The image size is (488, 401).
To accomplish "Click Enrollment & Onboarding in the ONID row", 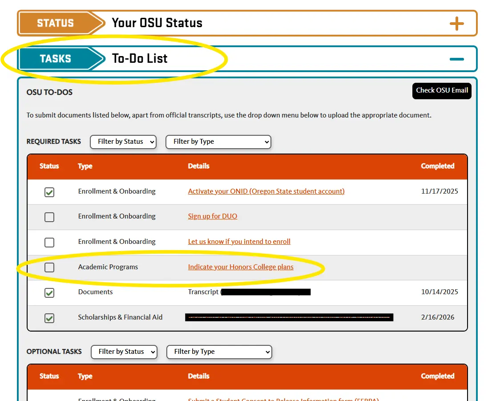I will 117,191.
